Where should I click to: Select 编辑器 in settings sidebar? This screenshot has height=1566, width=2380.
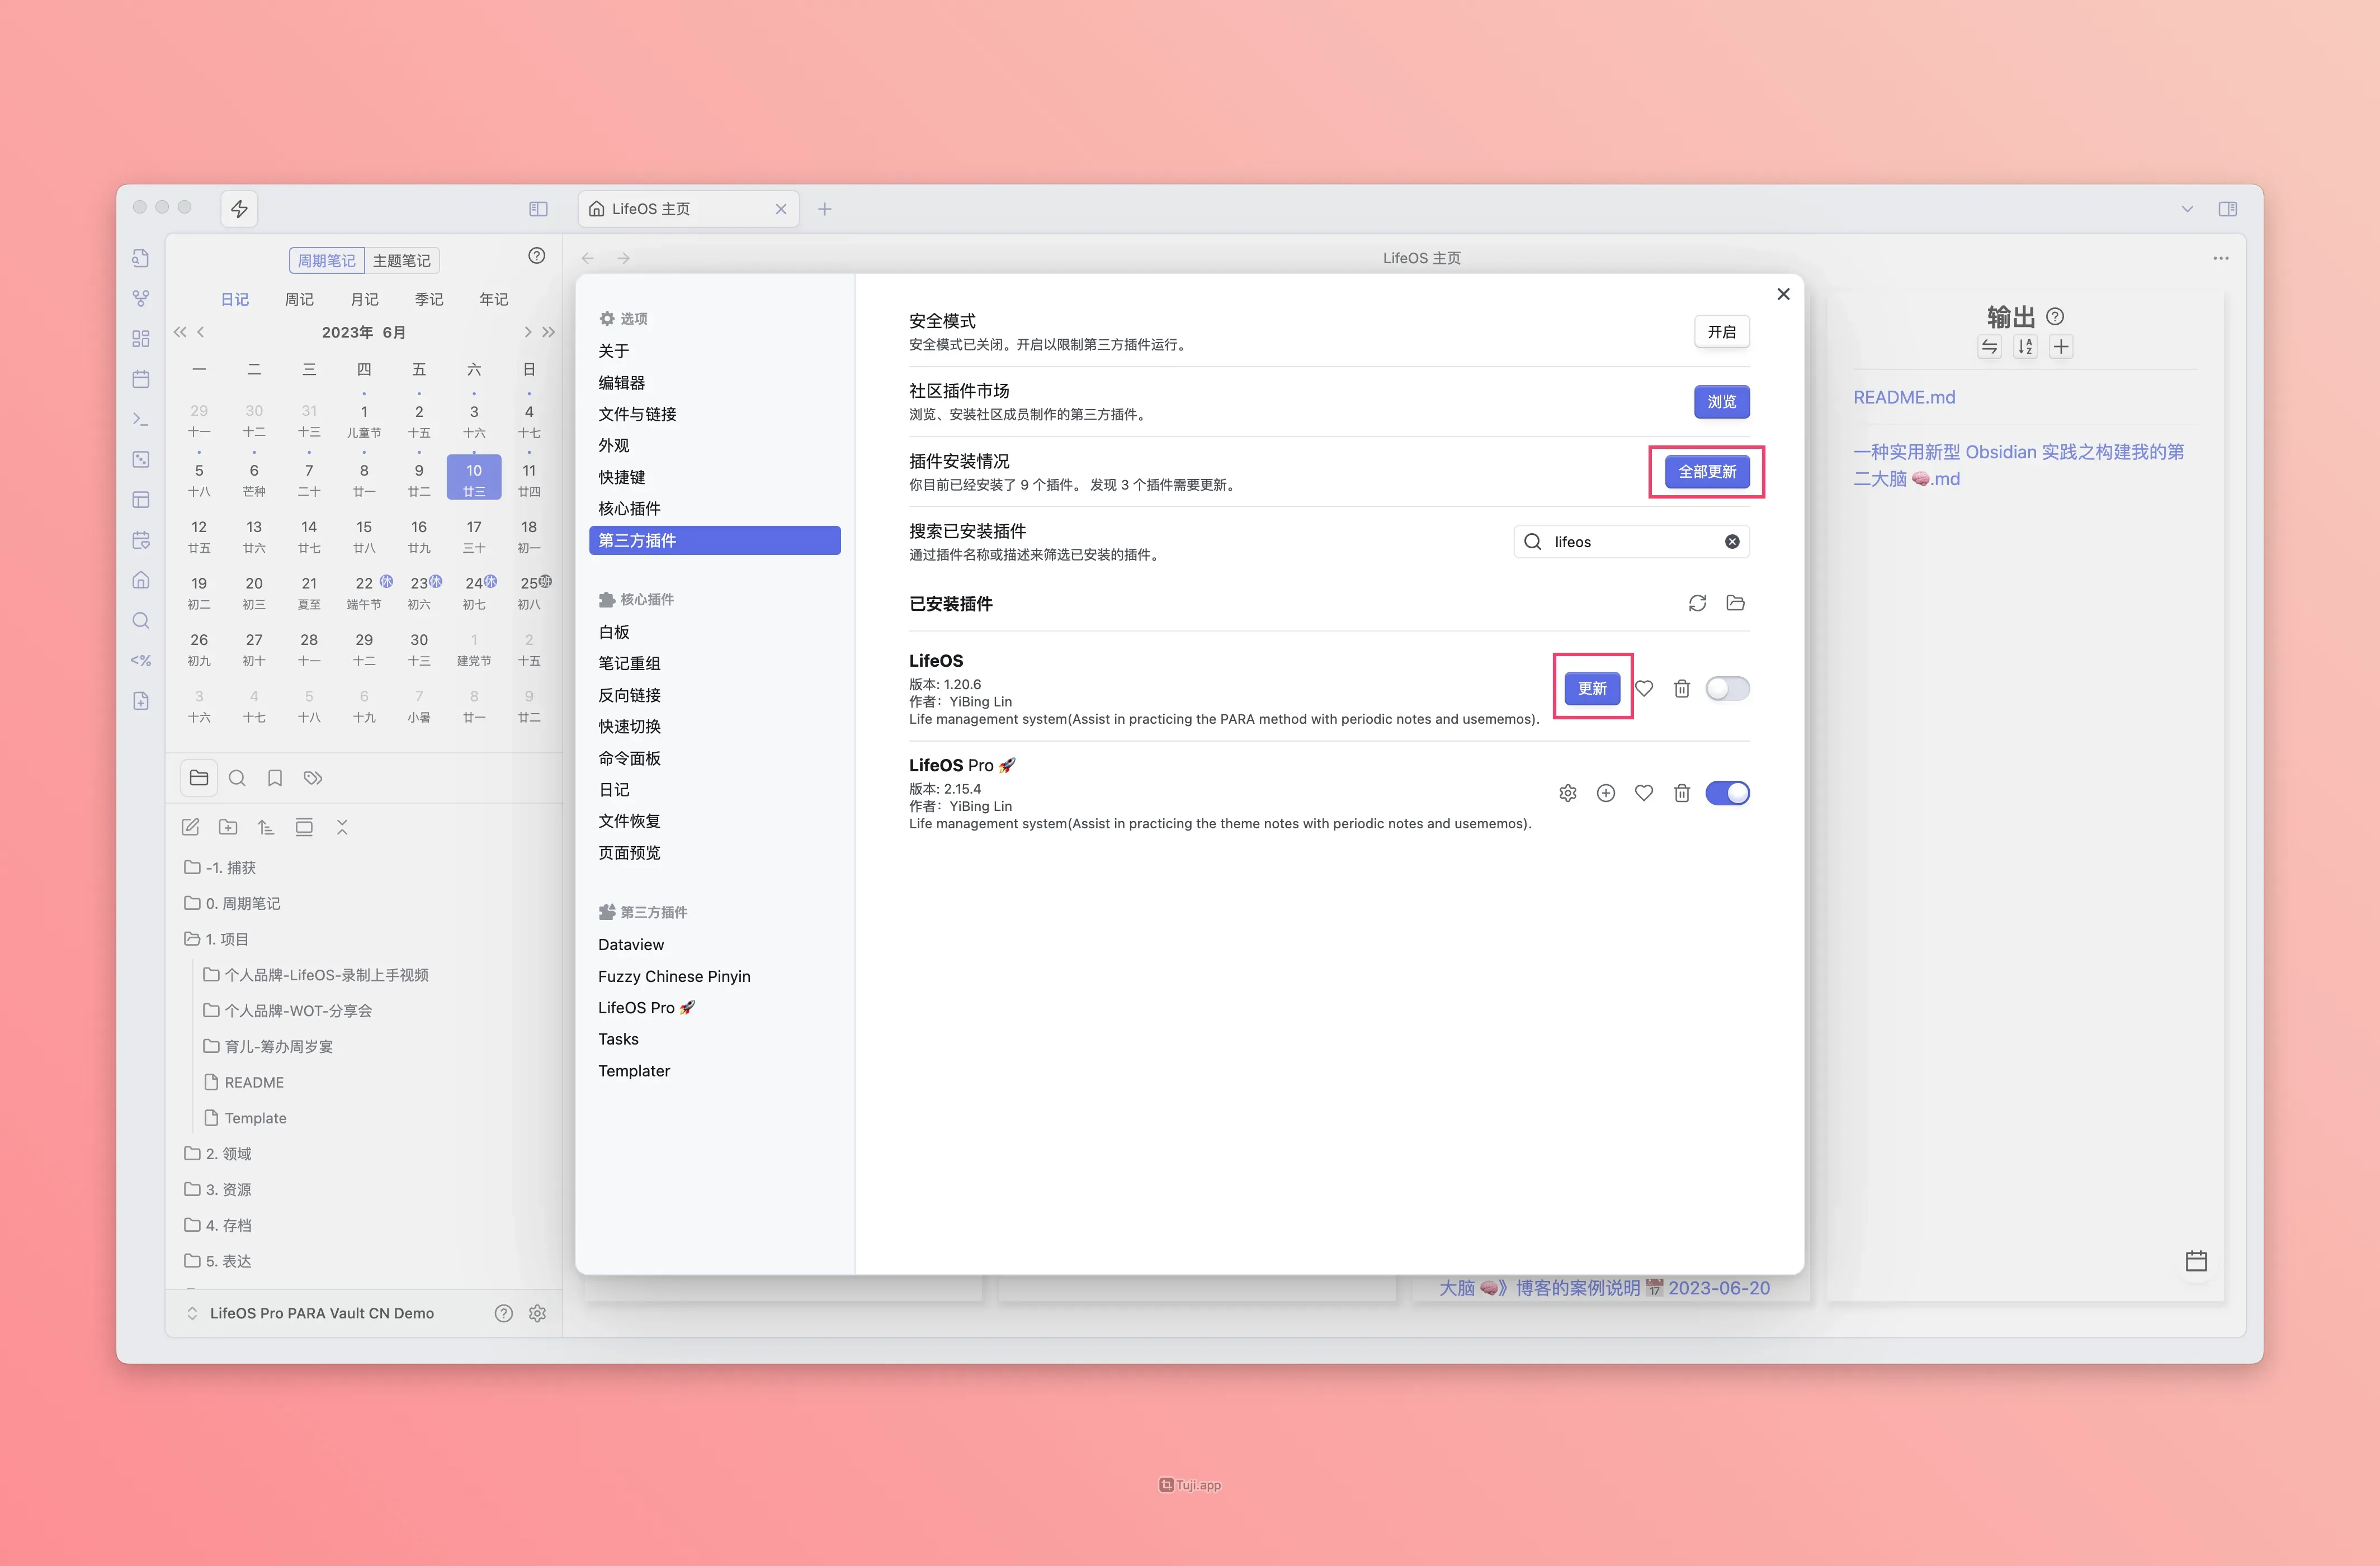[x=621, y=383]
